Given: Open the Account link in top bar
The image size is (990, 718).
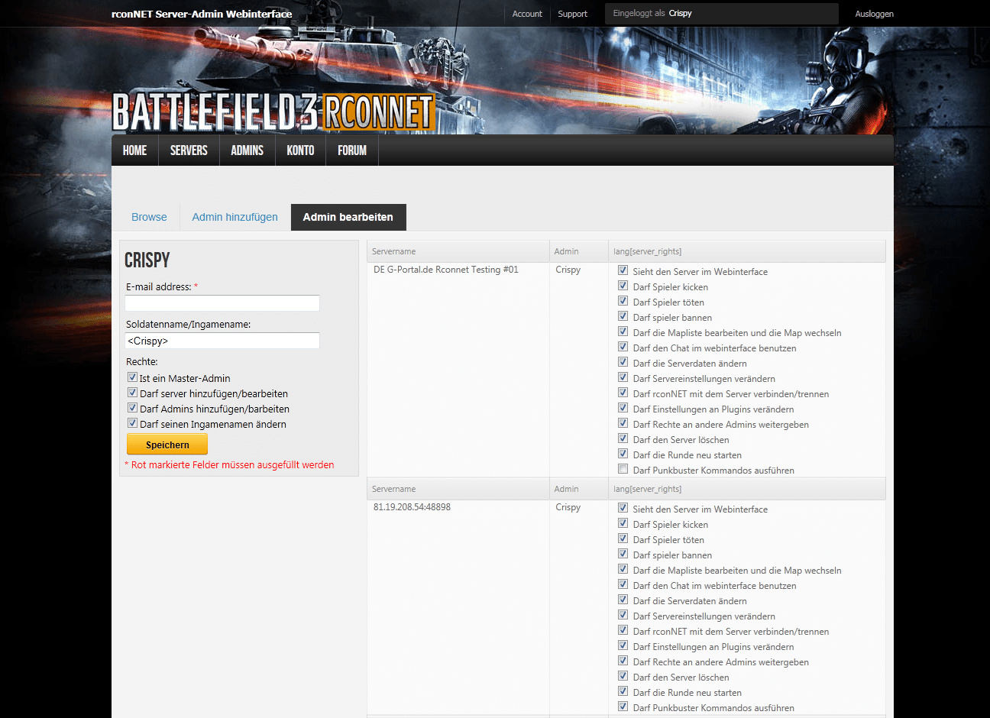Looking at the screenshot, I should (x=527, y=14).
